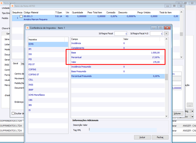Toggle the checkbox in item row 1
The width and height of the screenshot is (196, 143).
(21, 16)
